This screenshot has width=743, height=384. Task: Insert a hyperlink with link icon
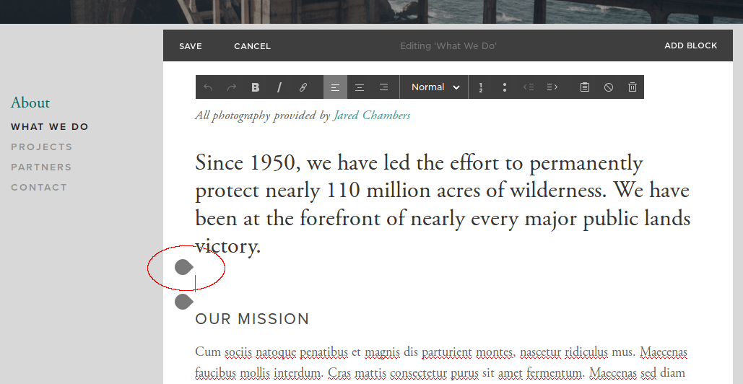coord(303,87)
